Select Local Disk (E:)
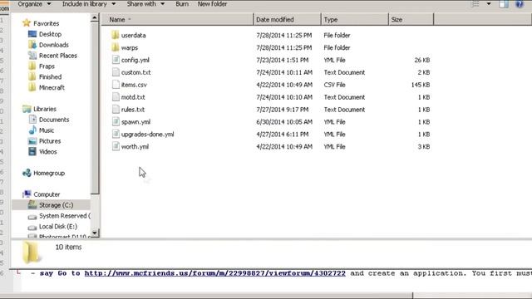Screen dimensions: 532x299 pyautogui.click(x=58, y=227)
